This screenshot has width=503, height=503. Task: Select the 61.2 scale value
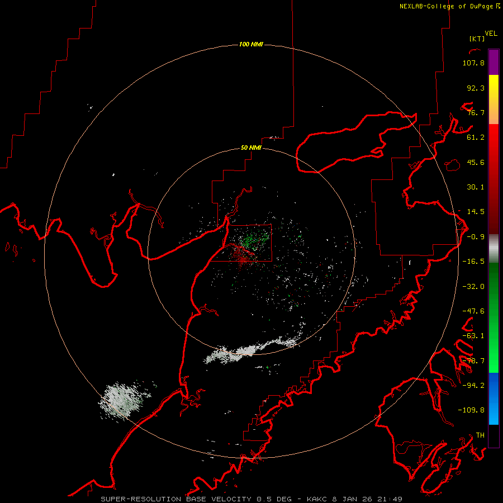pyautogui.click(x=476, y=137)
